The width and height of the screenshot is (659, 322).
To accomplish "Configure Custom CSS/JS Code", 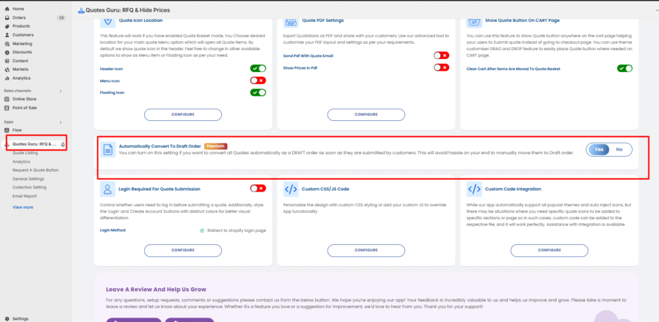I will (366, 250).
